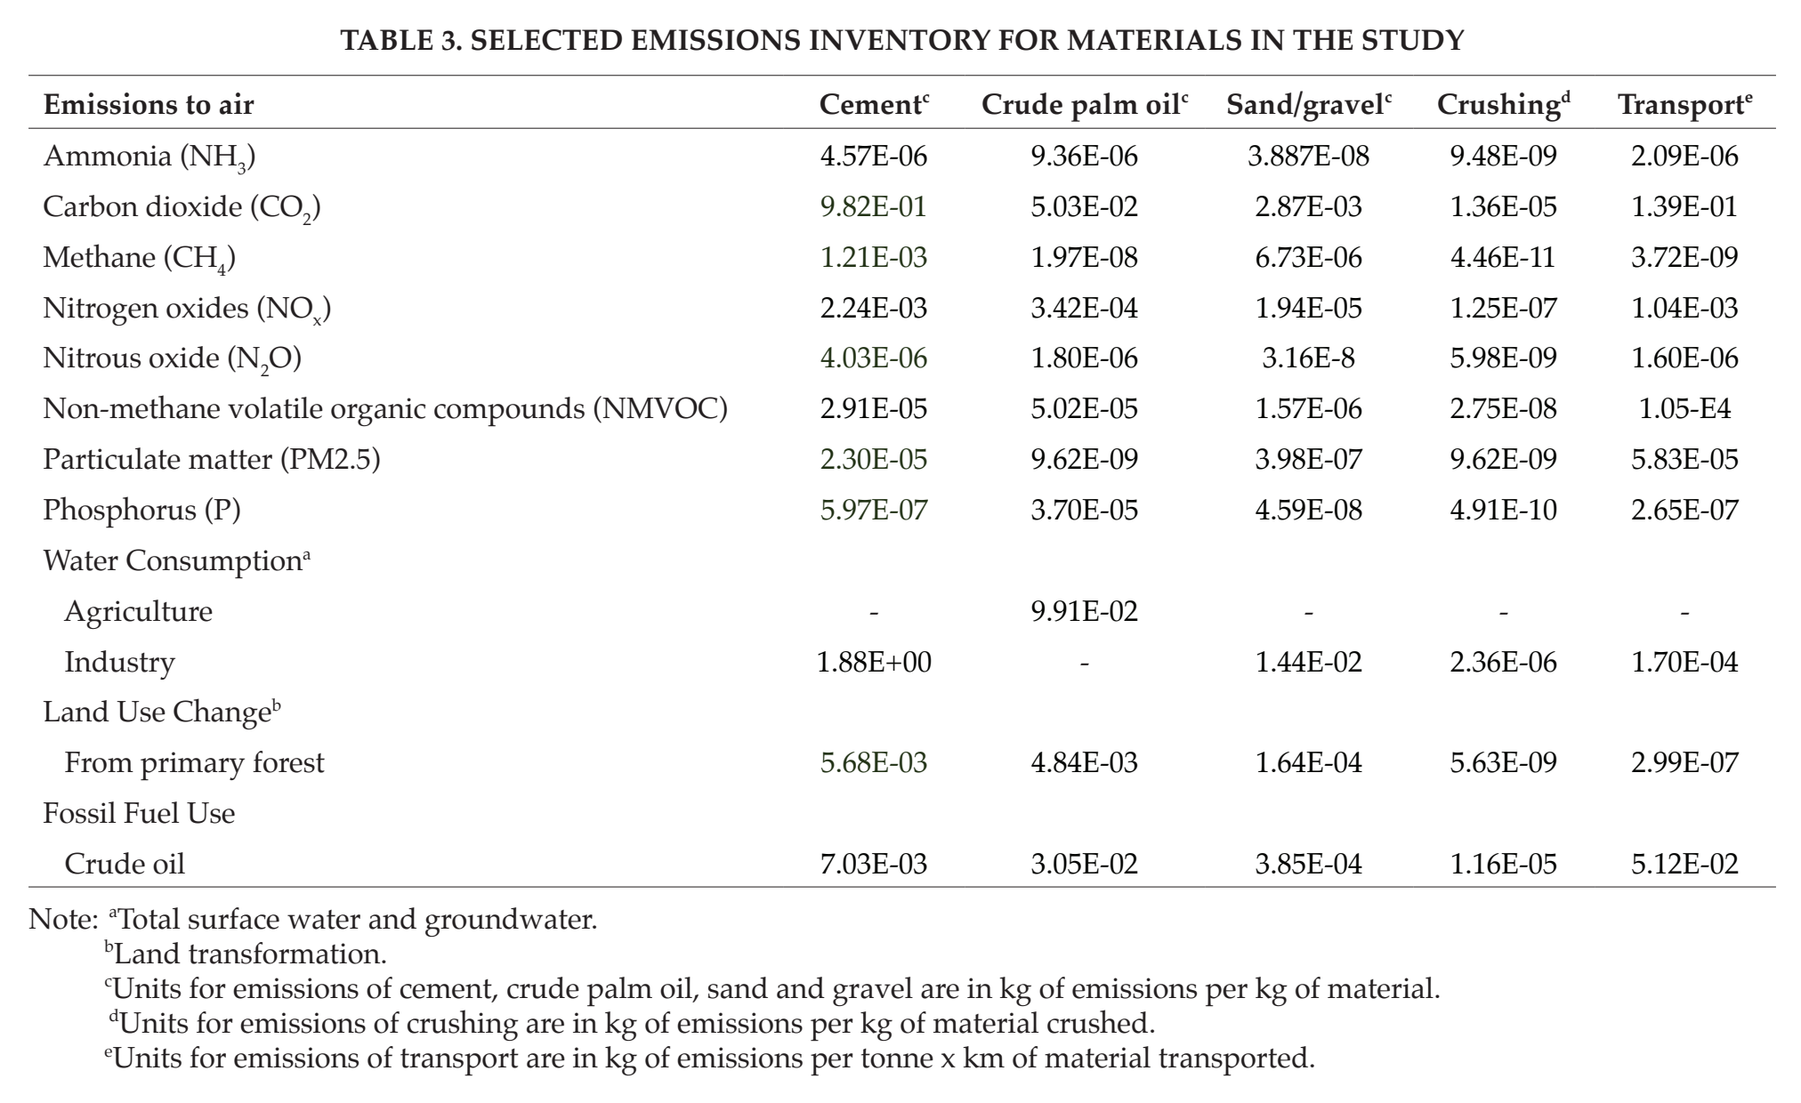Select the Agriculture value 9.91E-02
The width and height of the screenshot is (1801, 1103).
click(x=1084, y=611)
